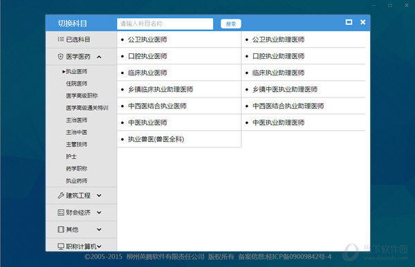Expand the 财会经济 category chevron

pyautogui.click(x=99, y=212)
